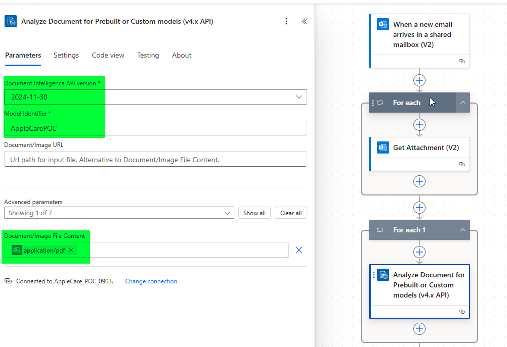Click loop icon on For each 1 header
507x347 pixels.
pyautogui.click(x=381, y=230)
